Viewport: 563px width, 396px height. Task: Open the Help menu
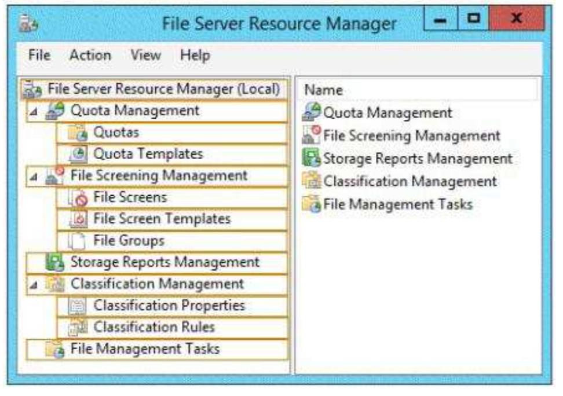point(195,56)
